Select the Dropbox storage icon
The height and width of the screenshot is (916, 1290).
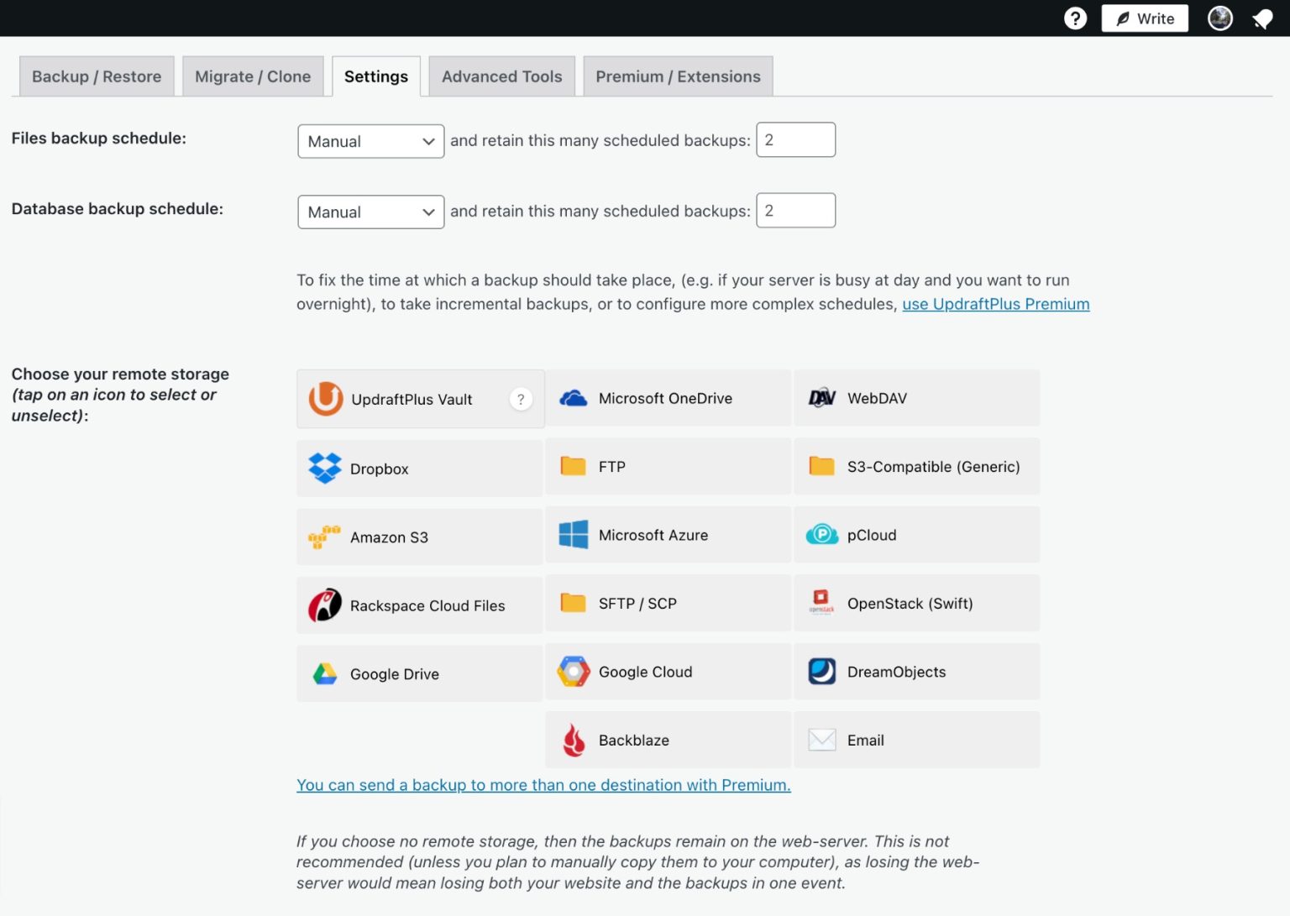click(325, 468)
